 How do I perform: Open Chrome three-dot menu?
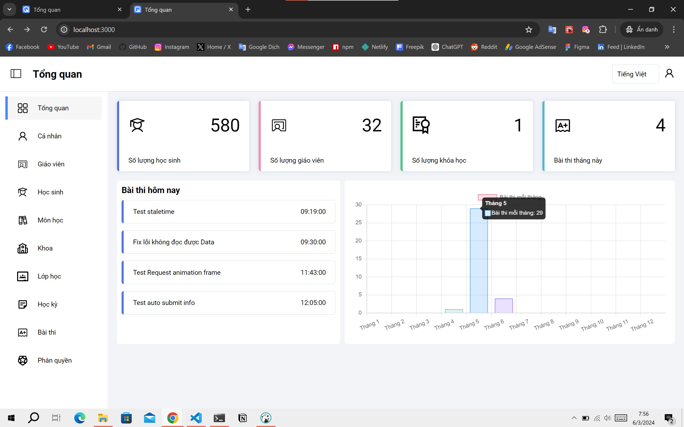point(674,29)
